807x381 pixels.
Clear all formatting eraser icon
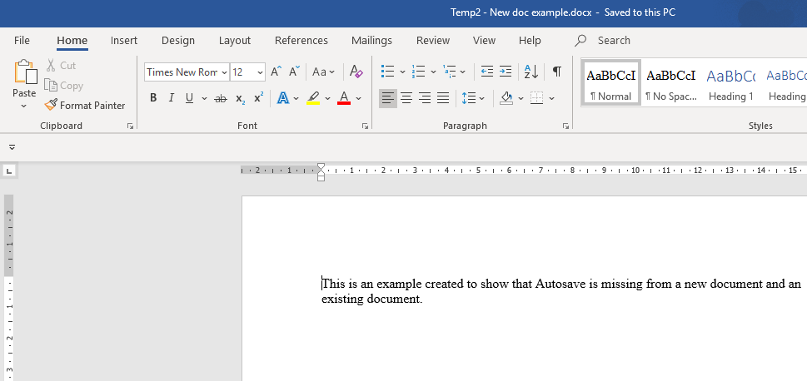pyautogui.click(x=356, y=72)
